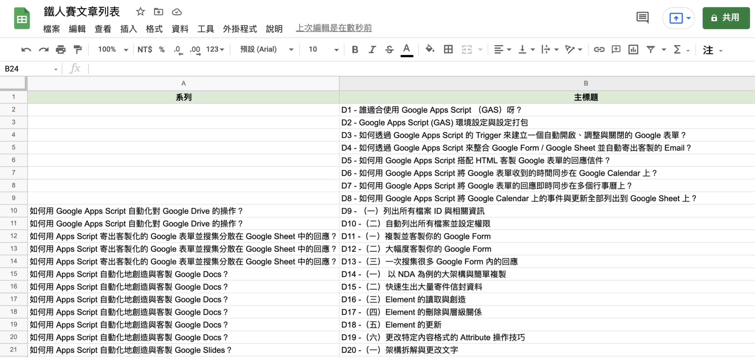Screen dimensions: 755x358
Task: Select cell D14 - (一) 以 NDA 為例
Action: [x=547, y=274]
